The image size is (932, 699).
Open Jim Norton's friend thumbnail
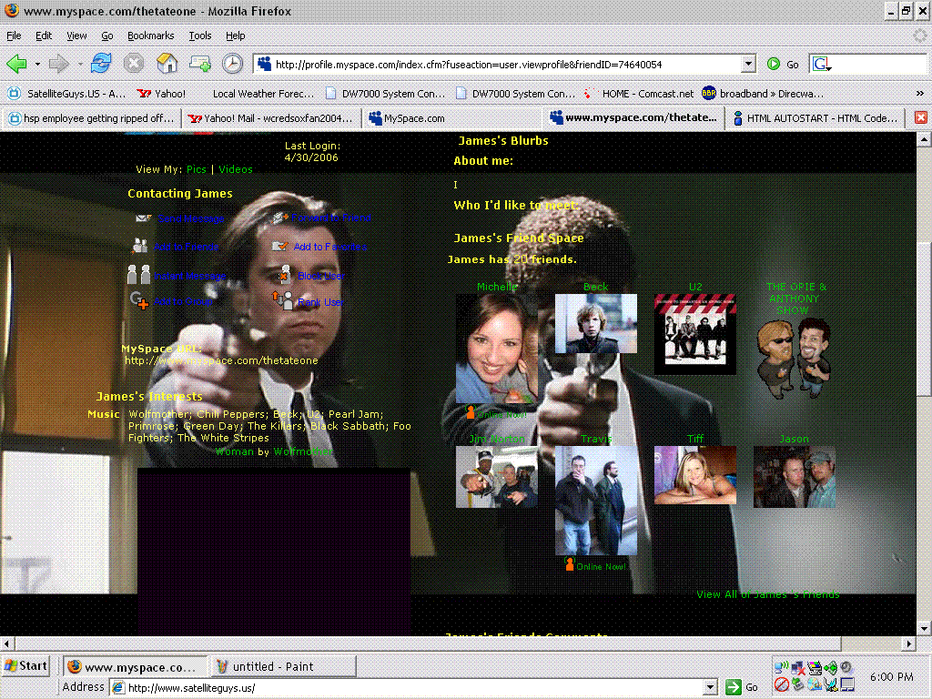[496, 477]
